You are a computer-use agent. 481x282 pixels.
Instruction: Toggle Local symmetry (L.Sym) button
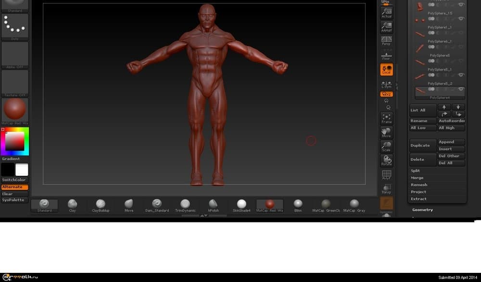click(386, 84)
